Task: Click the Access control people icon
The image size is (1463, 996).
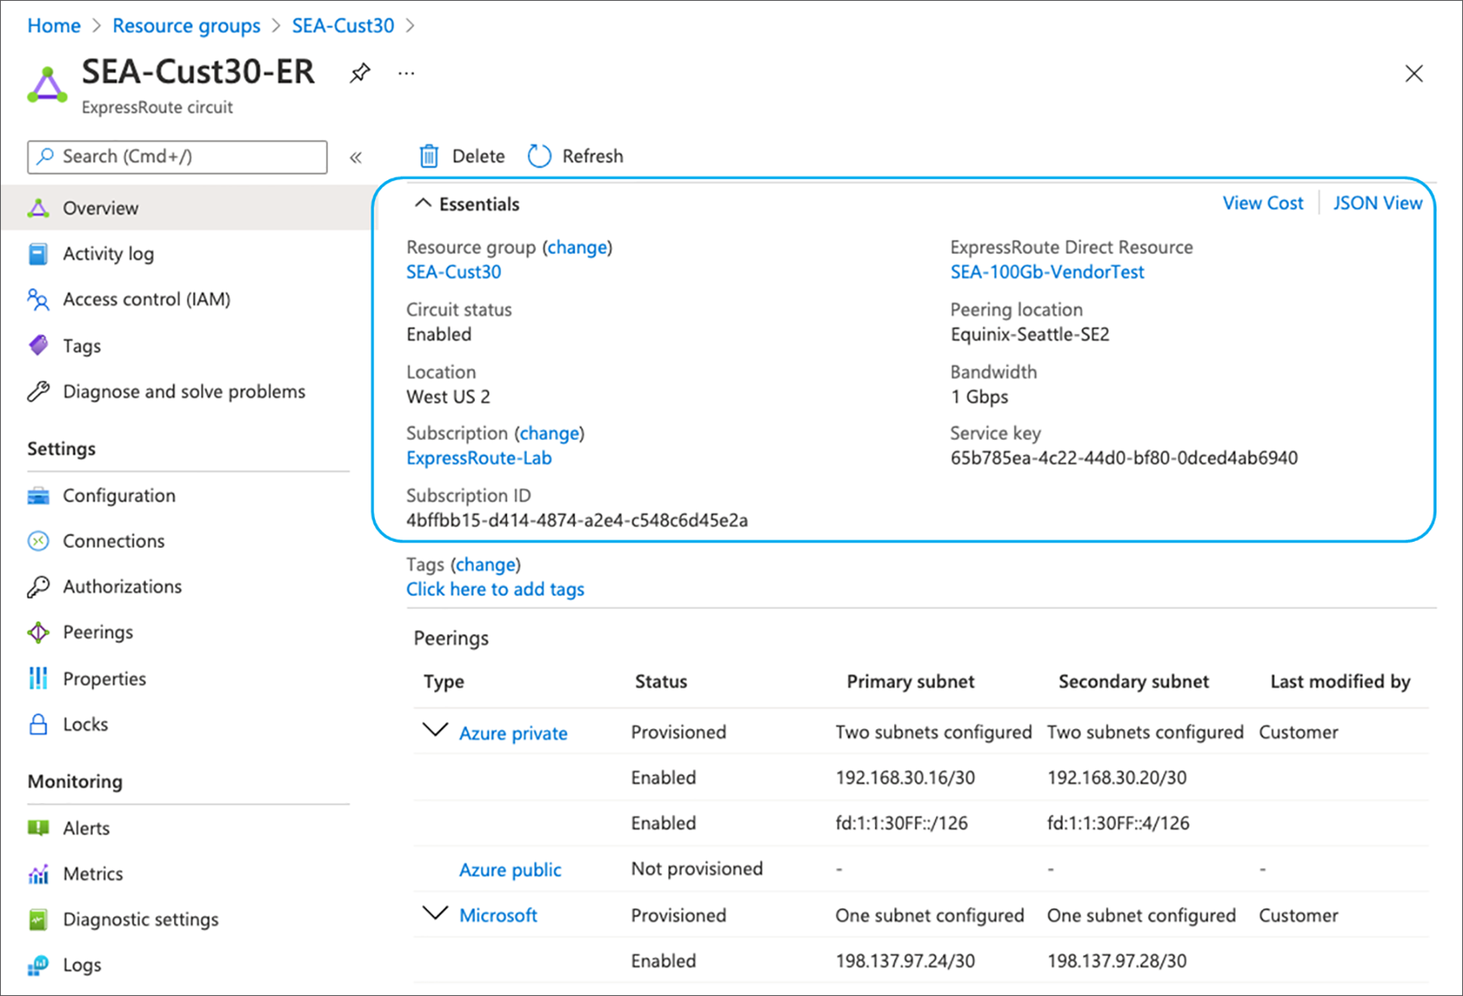Action: pos(38,299)
